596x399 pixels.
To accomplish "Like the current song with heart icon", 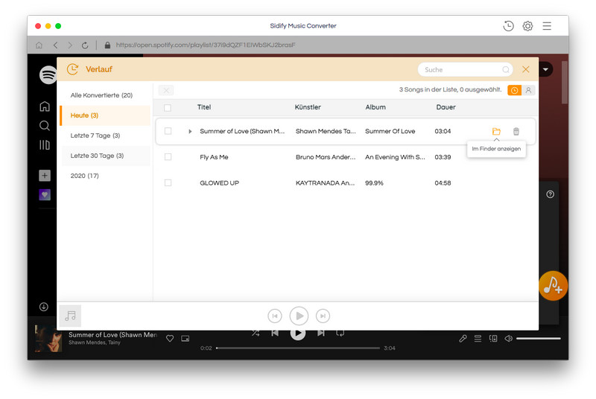I will click(170, 338).
